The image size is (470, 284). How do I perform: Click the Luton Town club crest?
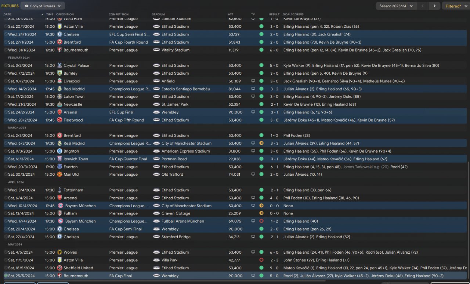tap(59, 97)
